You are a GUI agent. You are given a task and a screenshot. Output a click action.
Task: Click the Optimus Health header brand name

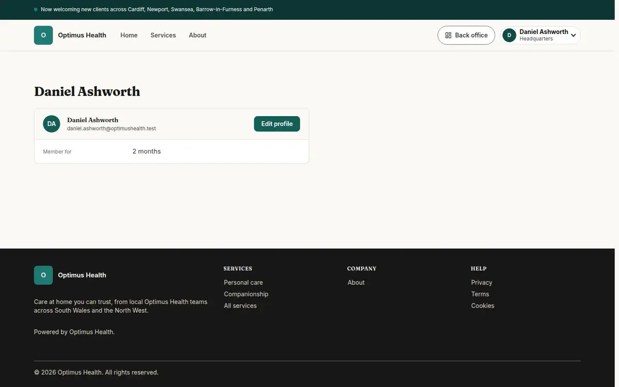(x=82, y=35)
